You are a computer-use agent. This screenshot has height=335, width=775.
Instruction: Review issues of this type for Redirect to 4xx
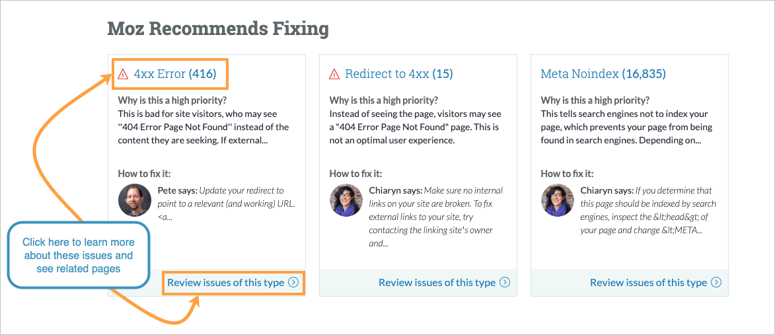[x=437, y=283]
